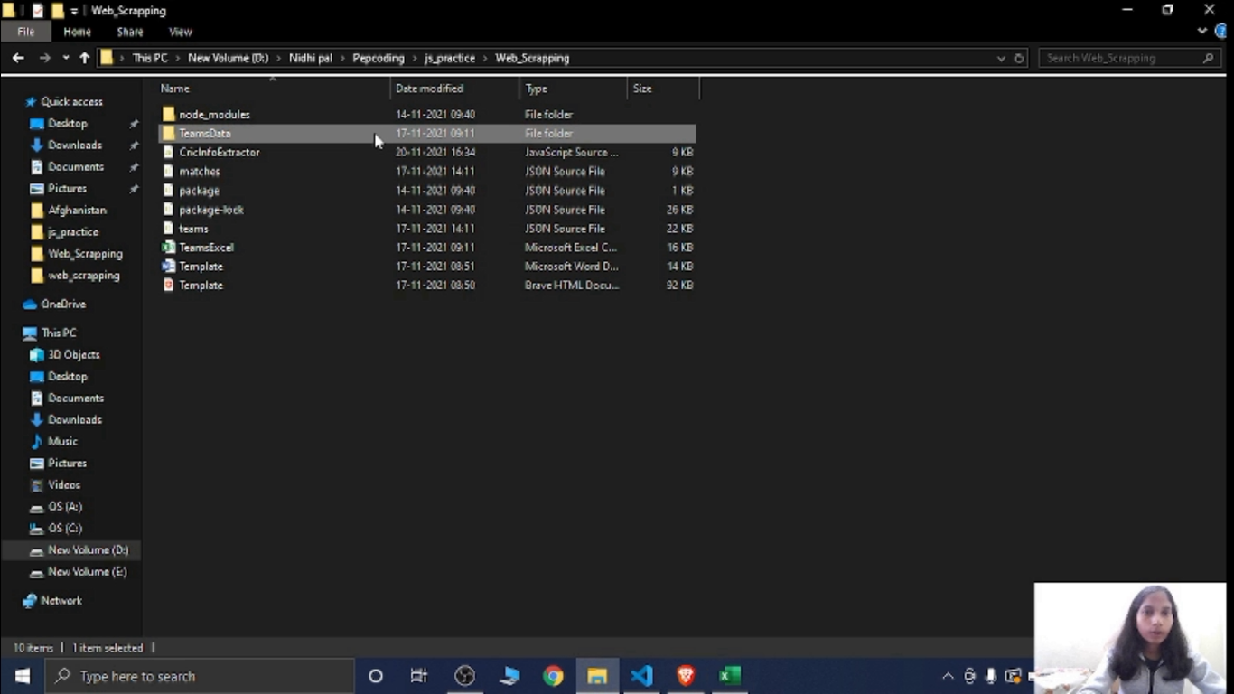Image resolution: width=1234 pixels, height=694 pixels.
Task: Click Pepcoding in the breadcrumb path
Action: click(x=378, y=58)
